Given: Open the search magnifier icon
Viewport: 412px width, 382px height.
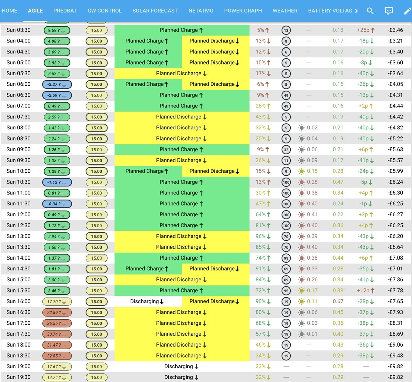Looking at the screenshot, I should (x=370, y=11).
